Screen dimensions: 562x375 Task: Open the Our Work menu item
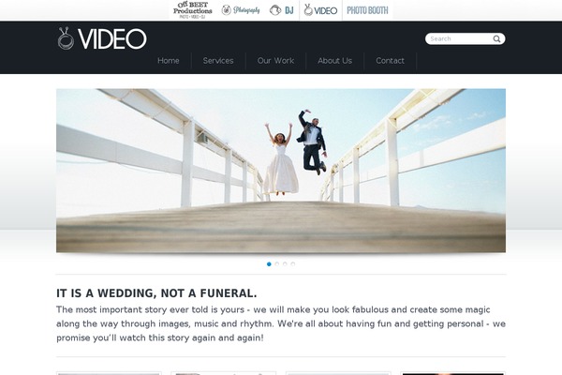(275, 61)
